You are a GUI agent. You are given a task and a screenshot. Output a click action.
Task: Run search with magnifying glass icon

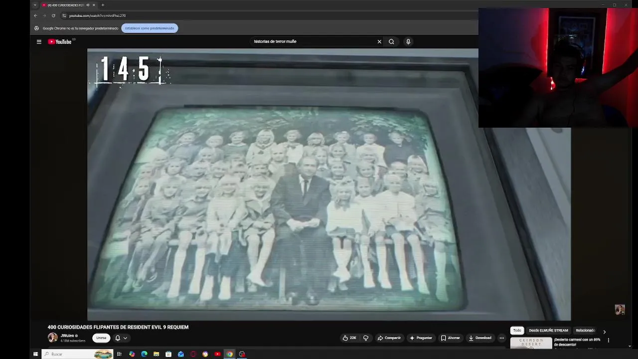click(x=391, y=42)
